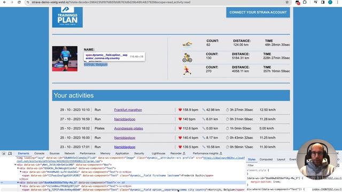Open DevTools Security tab

139,154
